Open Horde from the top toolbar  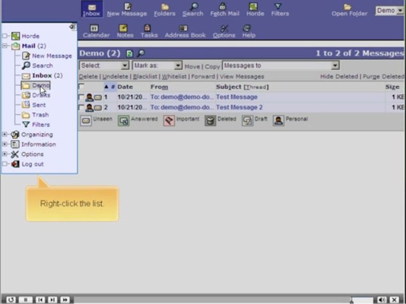(x=253, y=6)
